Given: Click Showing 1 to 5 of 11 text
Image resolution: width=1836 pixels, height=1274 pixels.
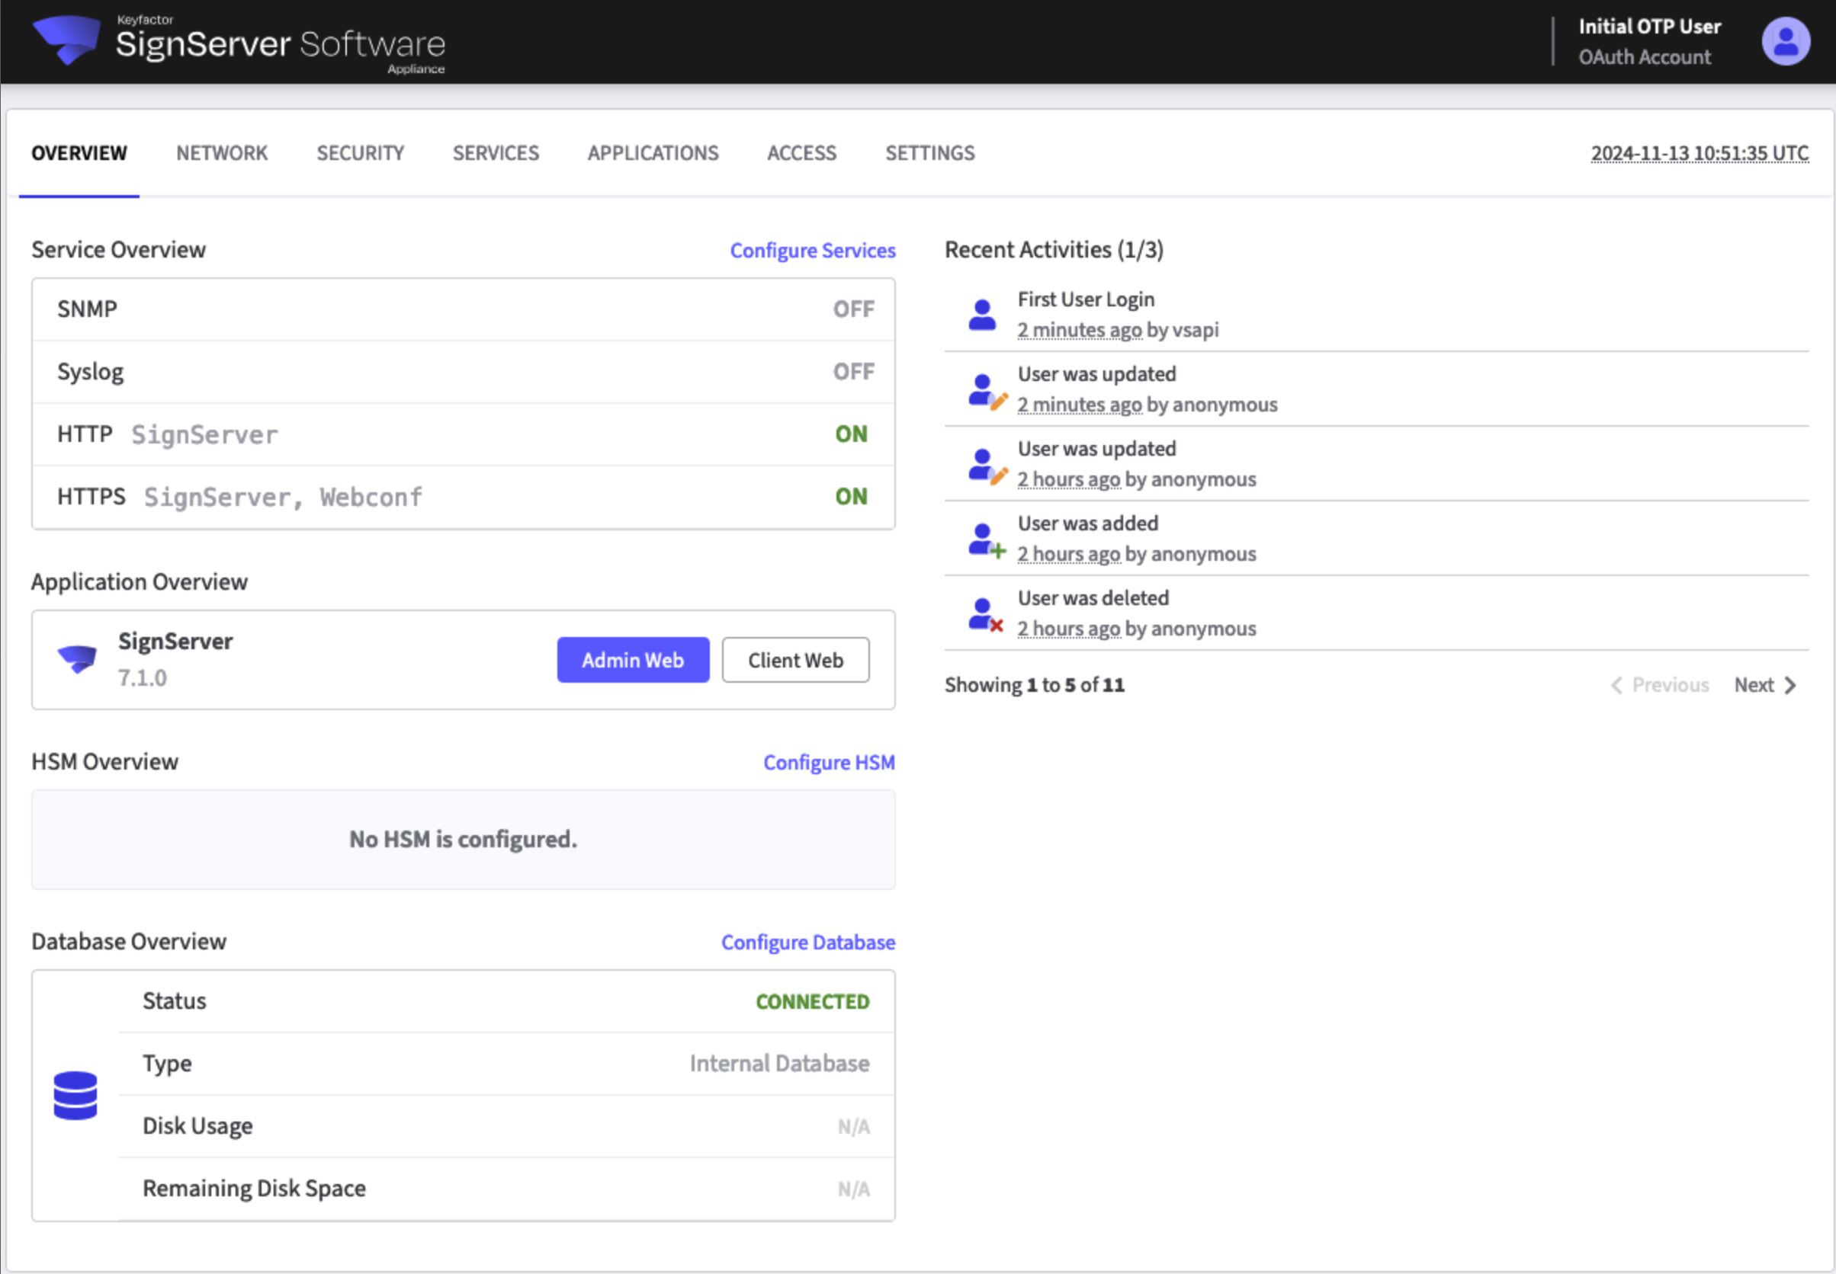Looking at the screenshot, I should coord(1035,685).
